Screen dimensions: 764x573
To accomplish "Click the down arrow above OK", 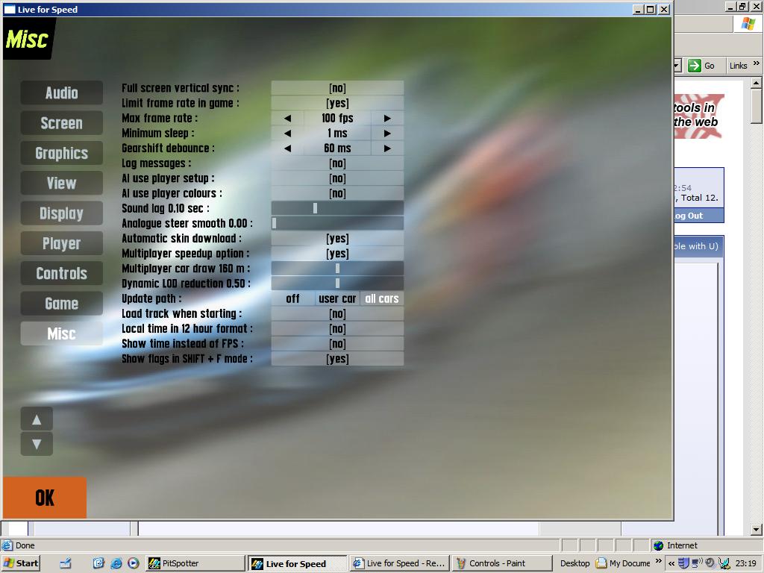I will click(37, 444).
